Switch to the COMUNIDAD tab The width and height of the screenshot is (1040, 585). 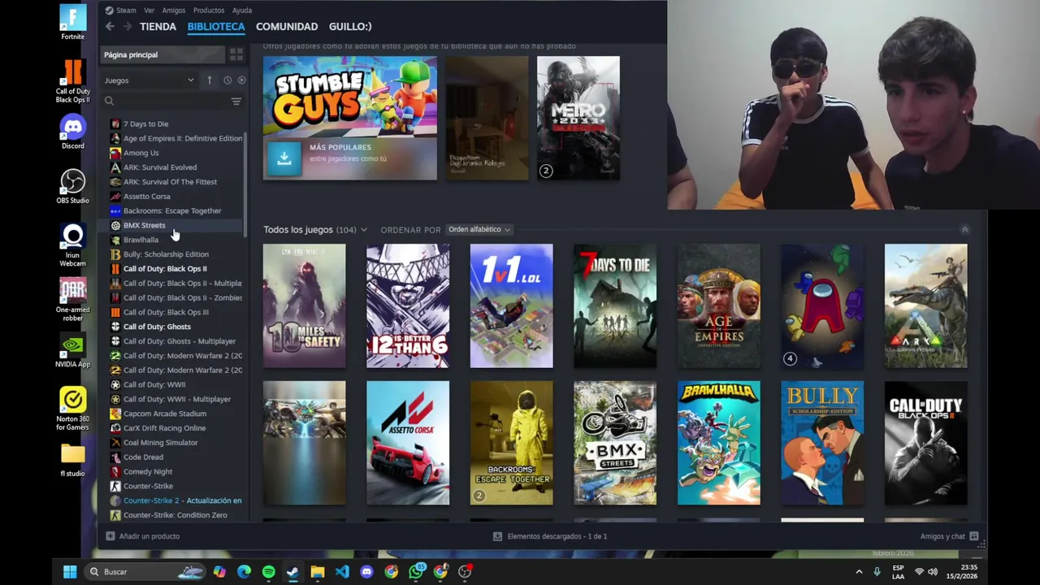click(287, 27)
